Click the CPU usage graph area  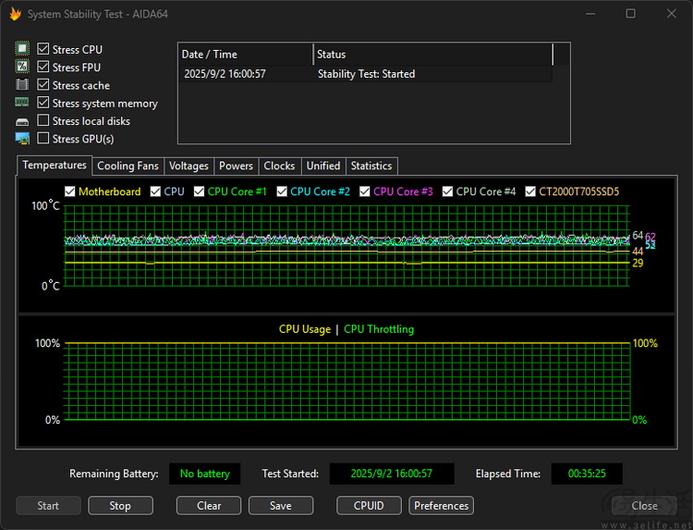coord(346,381)
